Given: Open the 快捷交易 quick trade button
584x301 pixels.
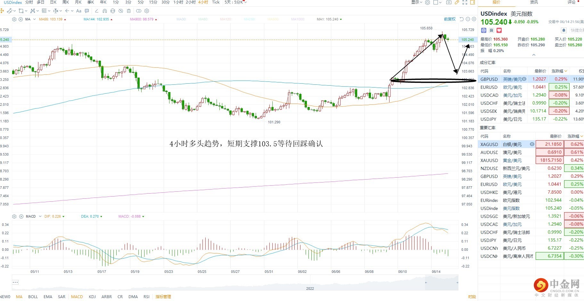Looking at the screenshot, I should tap(577, 30).
